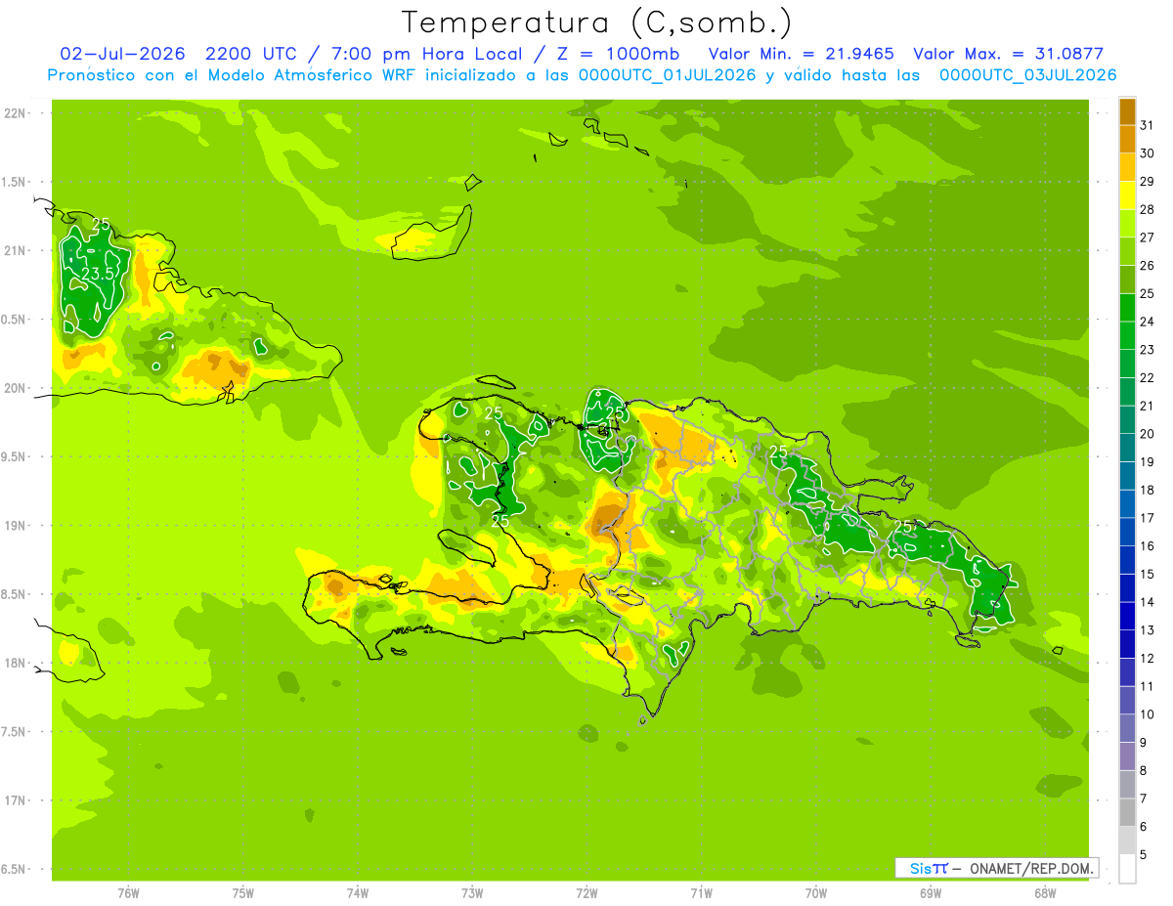Click the legend scale value '23'
The width and height of the screenshot is (1173, 906).
(x=1148, y=350)
